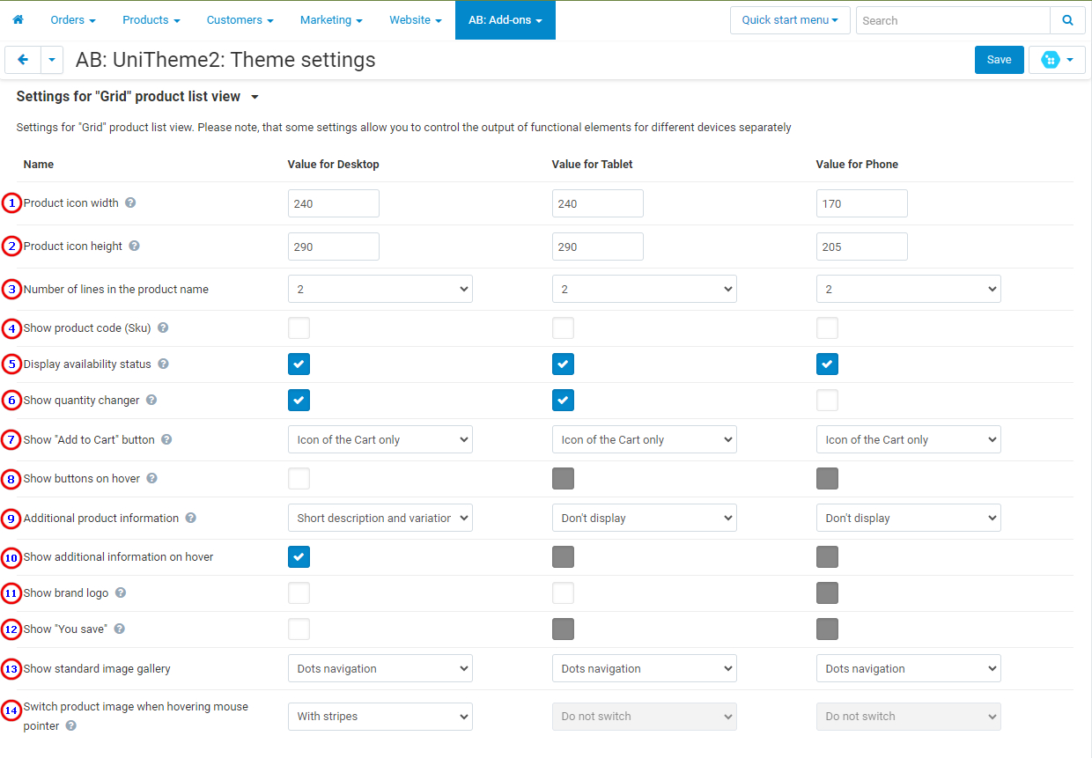Viewport: 1092px width, 758px height.
Task: Click help icon next to Additional product information
Action: [x=191, y=518]
